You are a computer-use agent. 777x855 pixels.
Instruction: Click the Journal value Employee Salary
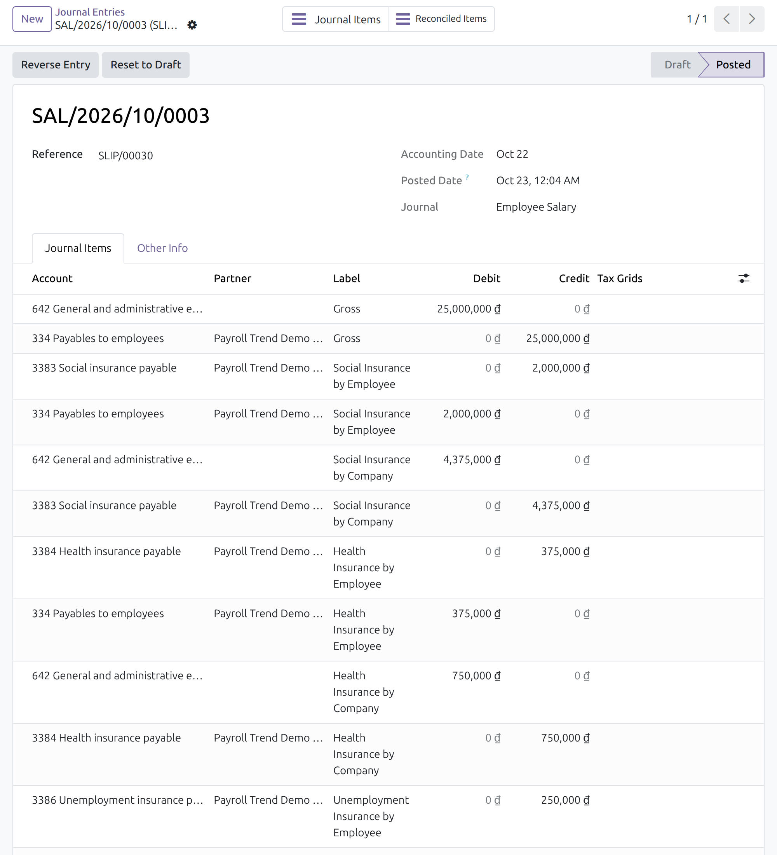pos(536,207)
